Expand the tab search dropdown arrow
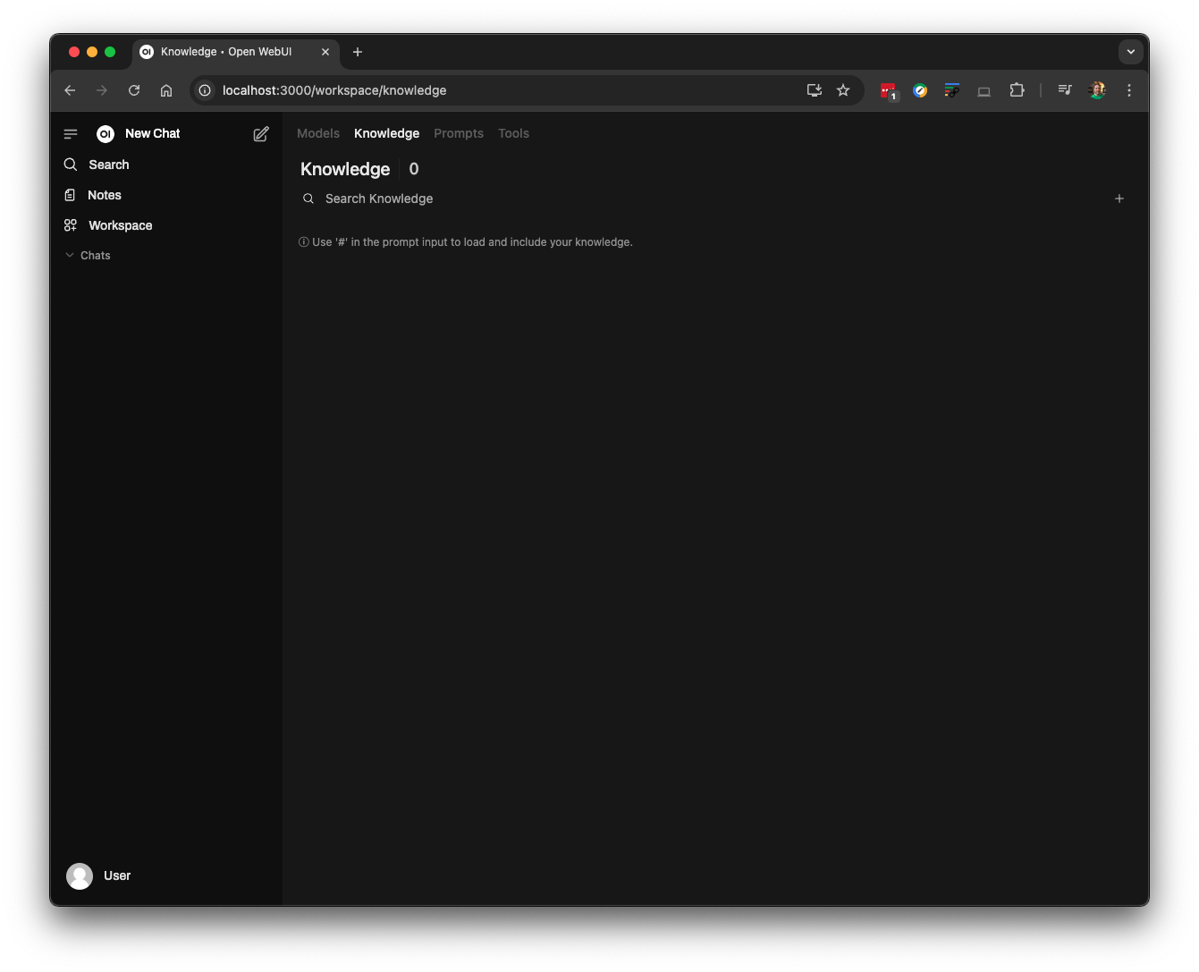The image size is (1199, 972). click(1130, 52)
